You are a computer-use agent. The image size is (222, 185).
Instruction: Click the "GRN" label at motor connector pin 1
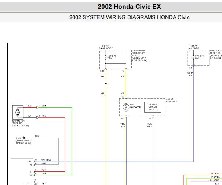pos(44,106)
